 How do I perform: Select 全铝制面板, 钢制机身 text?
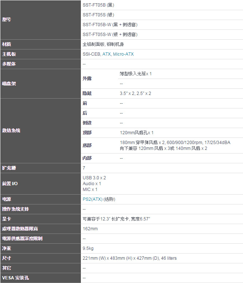103,44
